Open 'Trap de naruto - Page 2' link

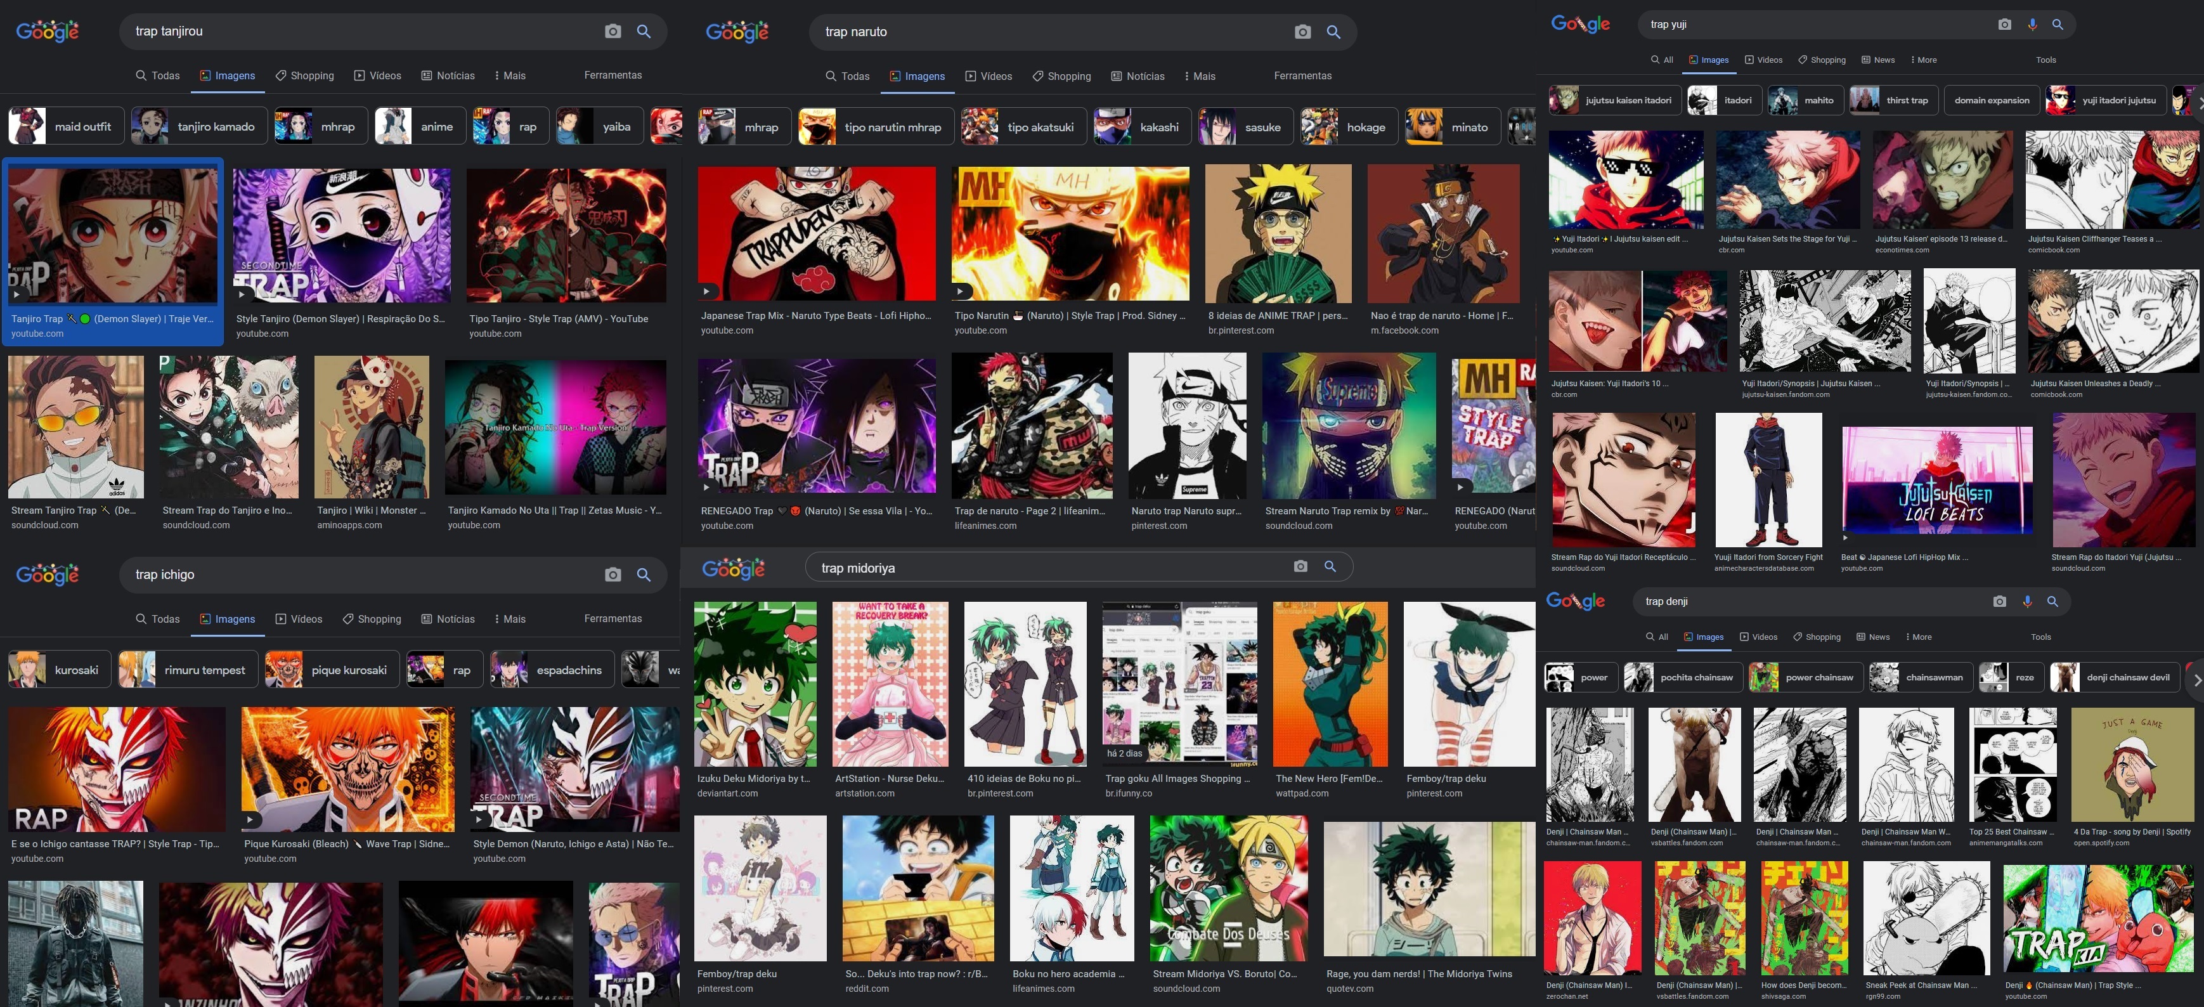pyautogui.click(x=1030, y=510)
